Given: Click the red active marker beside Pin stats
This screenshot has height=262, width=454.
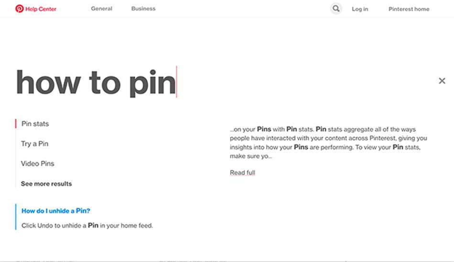Looking at the screenshot, I should point(16,124).
